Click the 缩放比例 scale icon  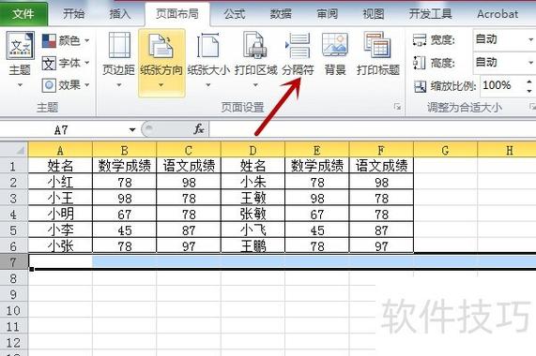[x=420, y=86]
